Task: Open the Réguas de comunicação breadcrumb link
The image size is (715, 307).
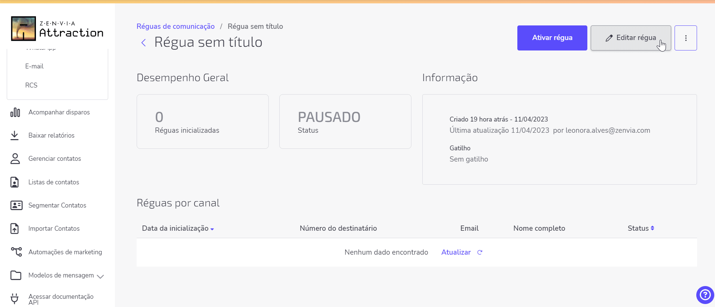Action: [176, 27]
